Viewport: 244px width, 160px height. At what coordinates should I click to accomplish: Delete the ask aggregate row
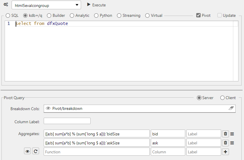coord(225,143)
